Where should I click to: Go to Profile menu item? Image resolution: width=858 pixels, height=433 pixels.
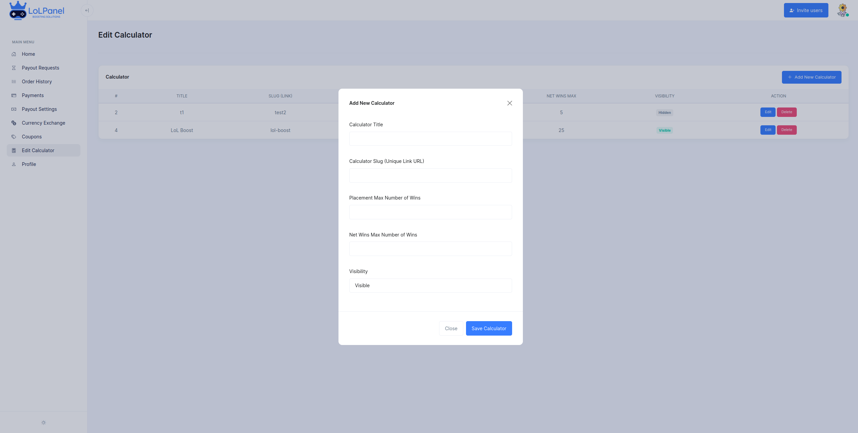pos(29,164)
